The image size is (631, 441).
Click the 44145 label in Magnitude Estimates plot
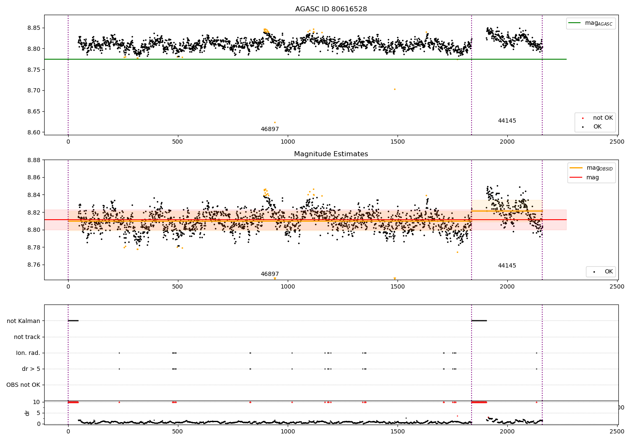pyautogui.click(x=507, y=265)
